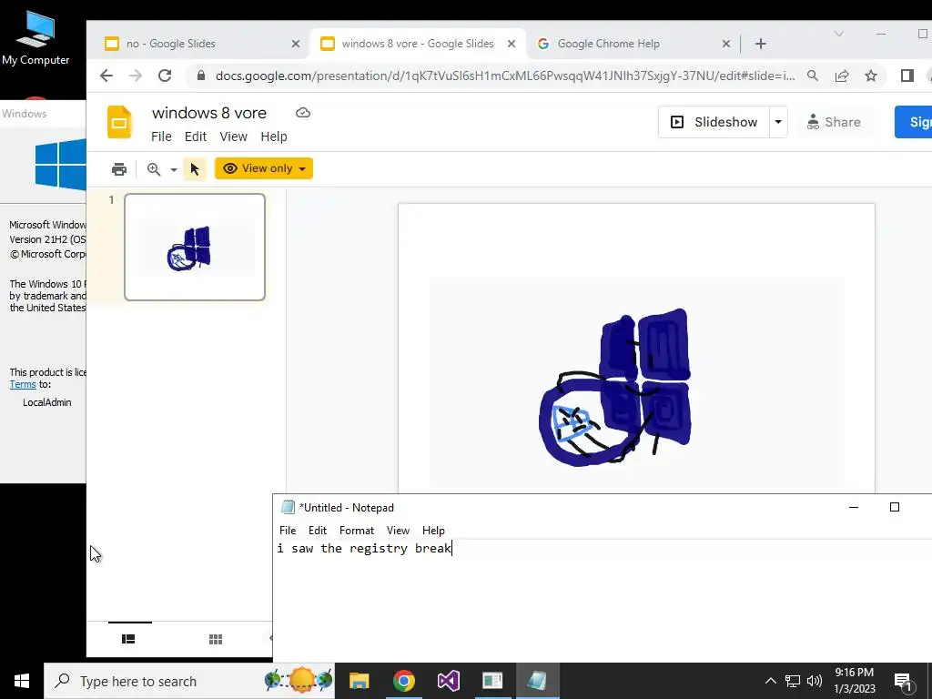Screen dimensions: 932x699
Task: Open the Edit menu in Slides
Action: 196,137
